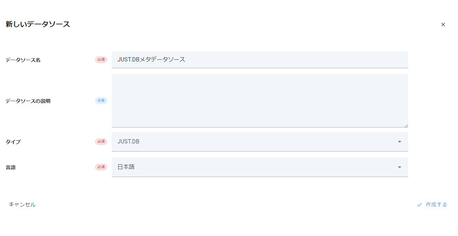Image resolution: width=458 pixels, height=236 pixels.
Task: Click the 必須 badge beside 言語
Action: point(101,167)
